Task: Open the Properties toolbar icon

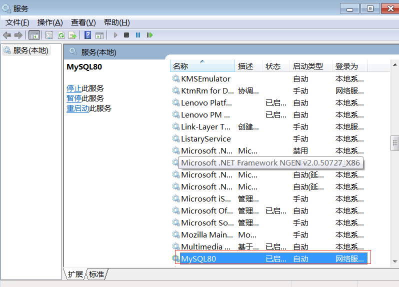Action: 49,35
